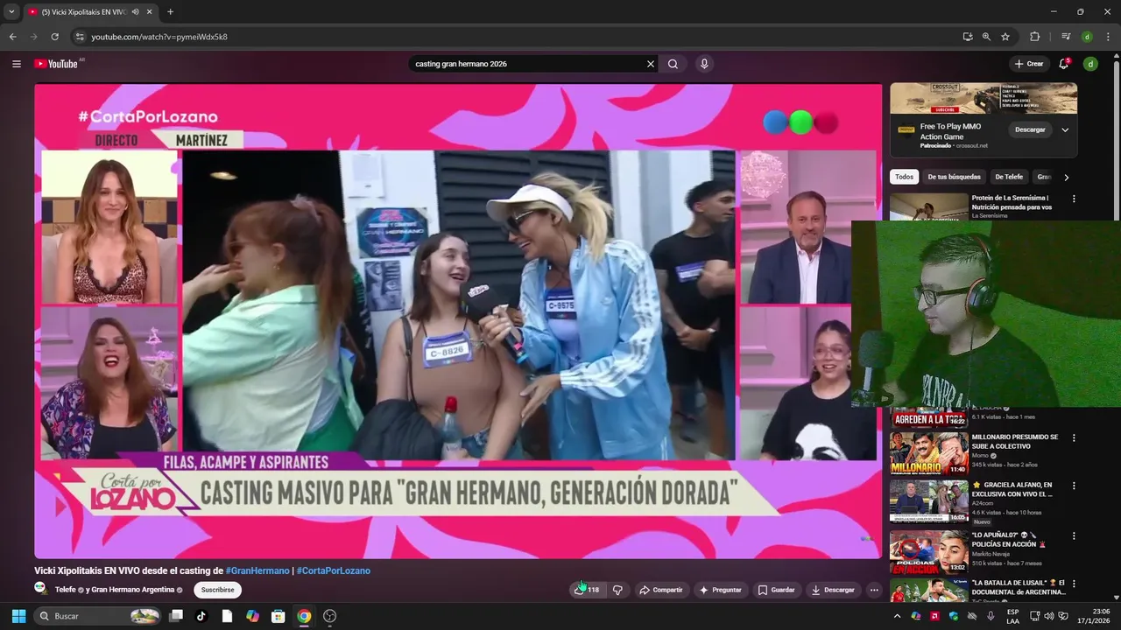Open the account avatar menu
This screenshot has width=1121, height=630.
[1090, 64]
